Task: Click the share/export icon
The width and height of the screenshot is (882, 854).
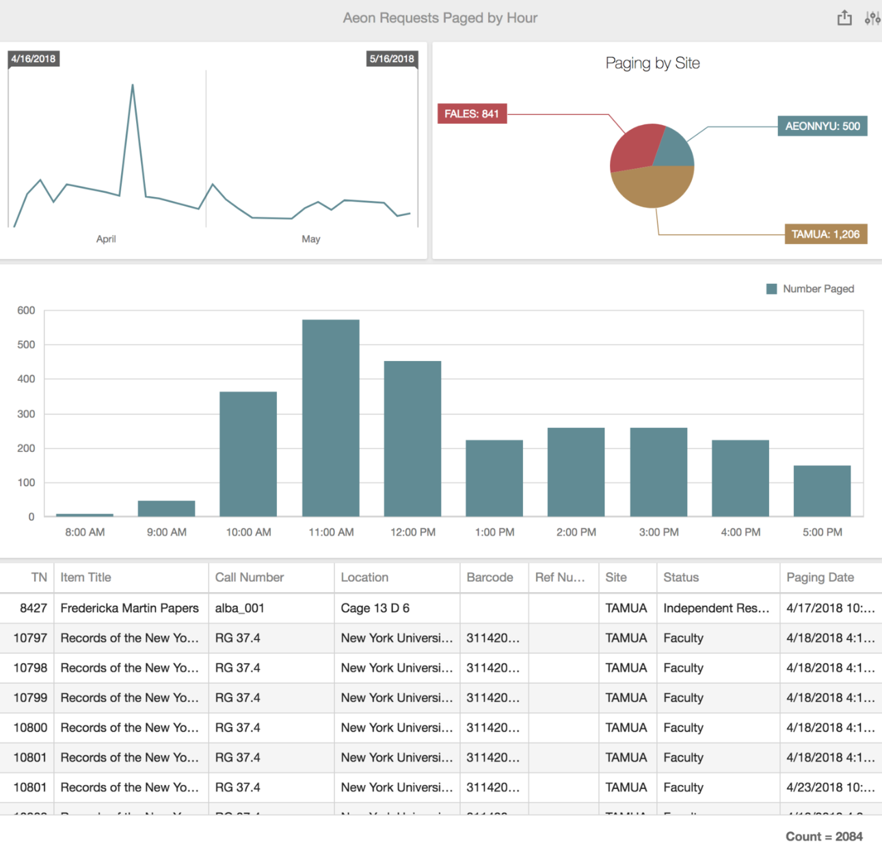Action: (x=844, y=18)
